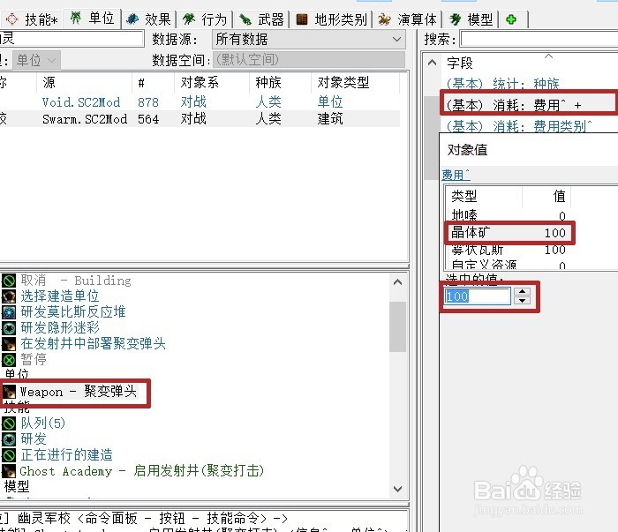Viewport: 618px width, 532px height.
Task: Click the Ghost Academy entry icon
Action: (x=9, y=470)
